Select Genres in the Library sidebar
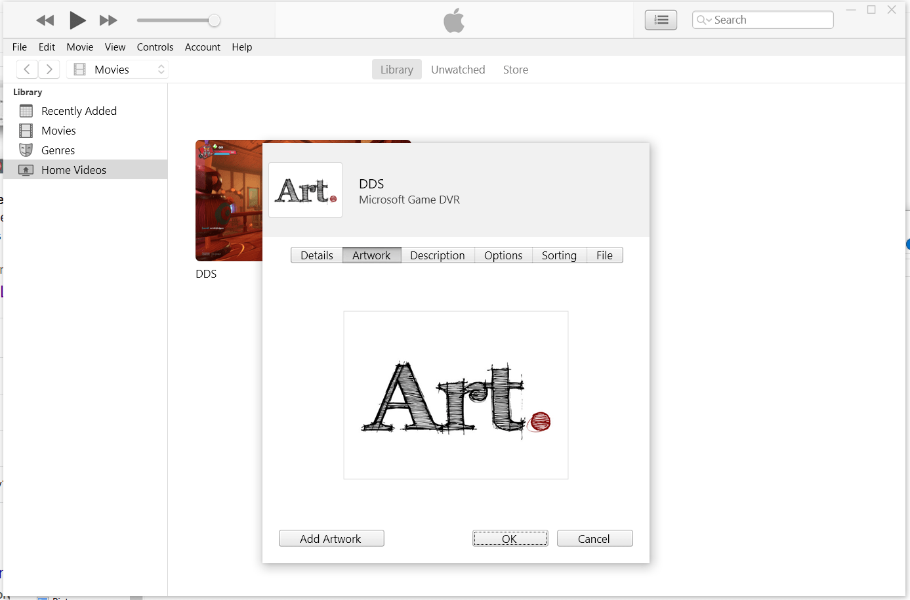Viewport: 910px width, 600px height. 58,150
